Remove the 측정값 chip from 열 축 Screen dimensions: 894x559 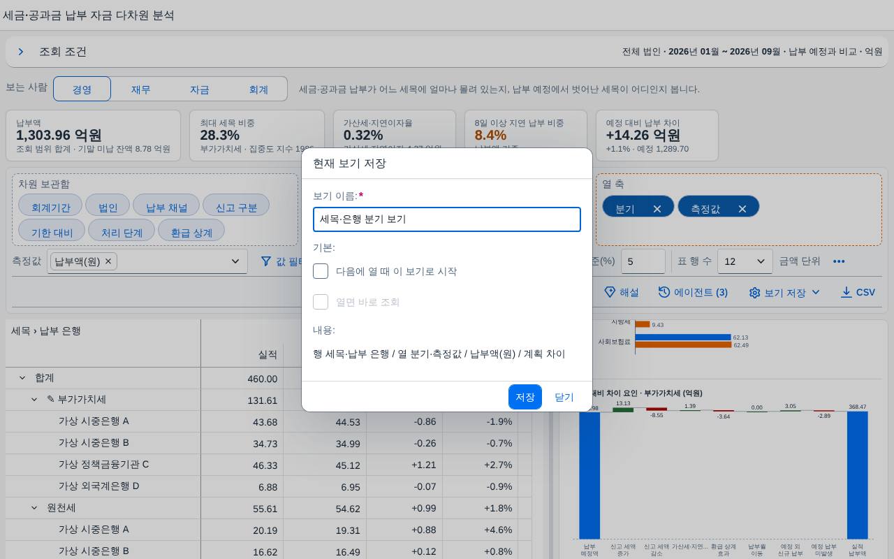click(742, 209)
